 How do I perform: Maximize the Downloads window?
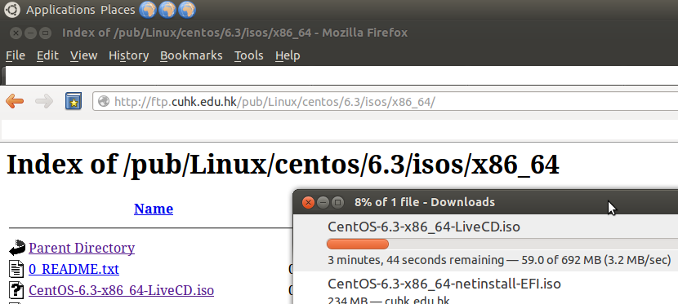337,202
